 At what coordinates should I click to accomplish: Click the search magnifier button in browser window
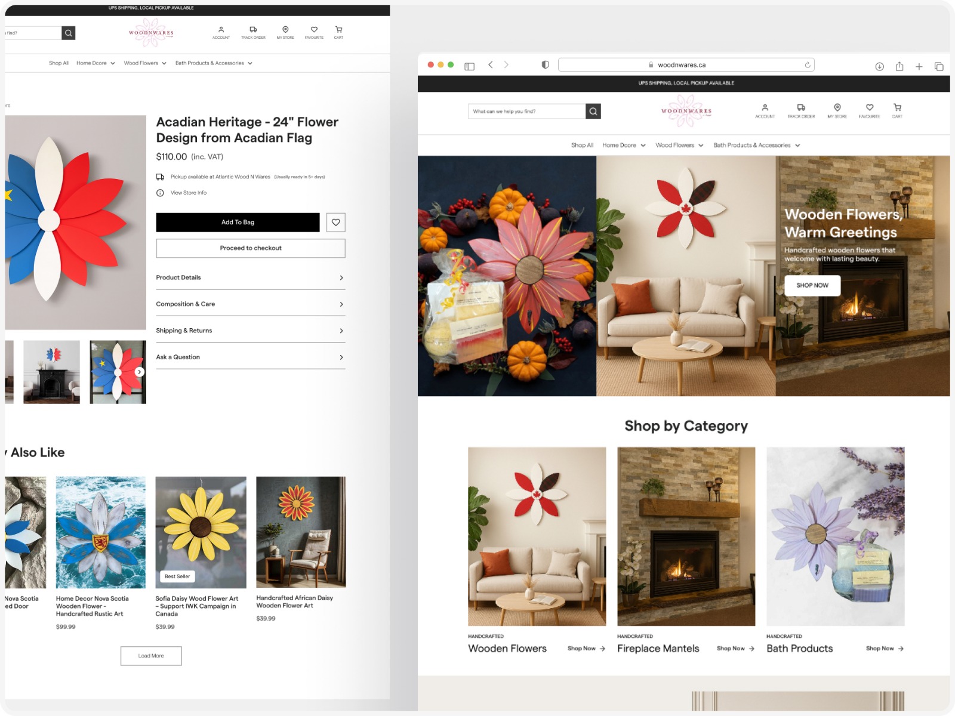(x=593, y=112)
